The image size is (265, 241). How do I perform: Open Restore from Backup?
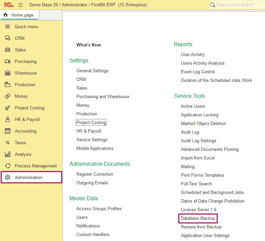(201, 227)
